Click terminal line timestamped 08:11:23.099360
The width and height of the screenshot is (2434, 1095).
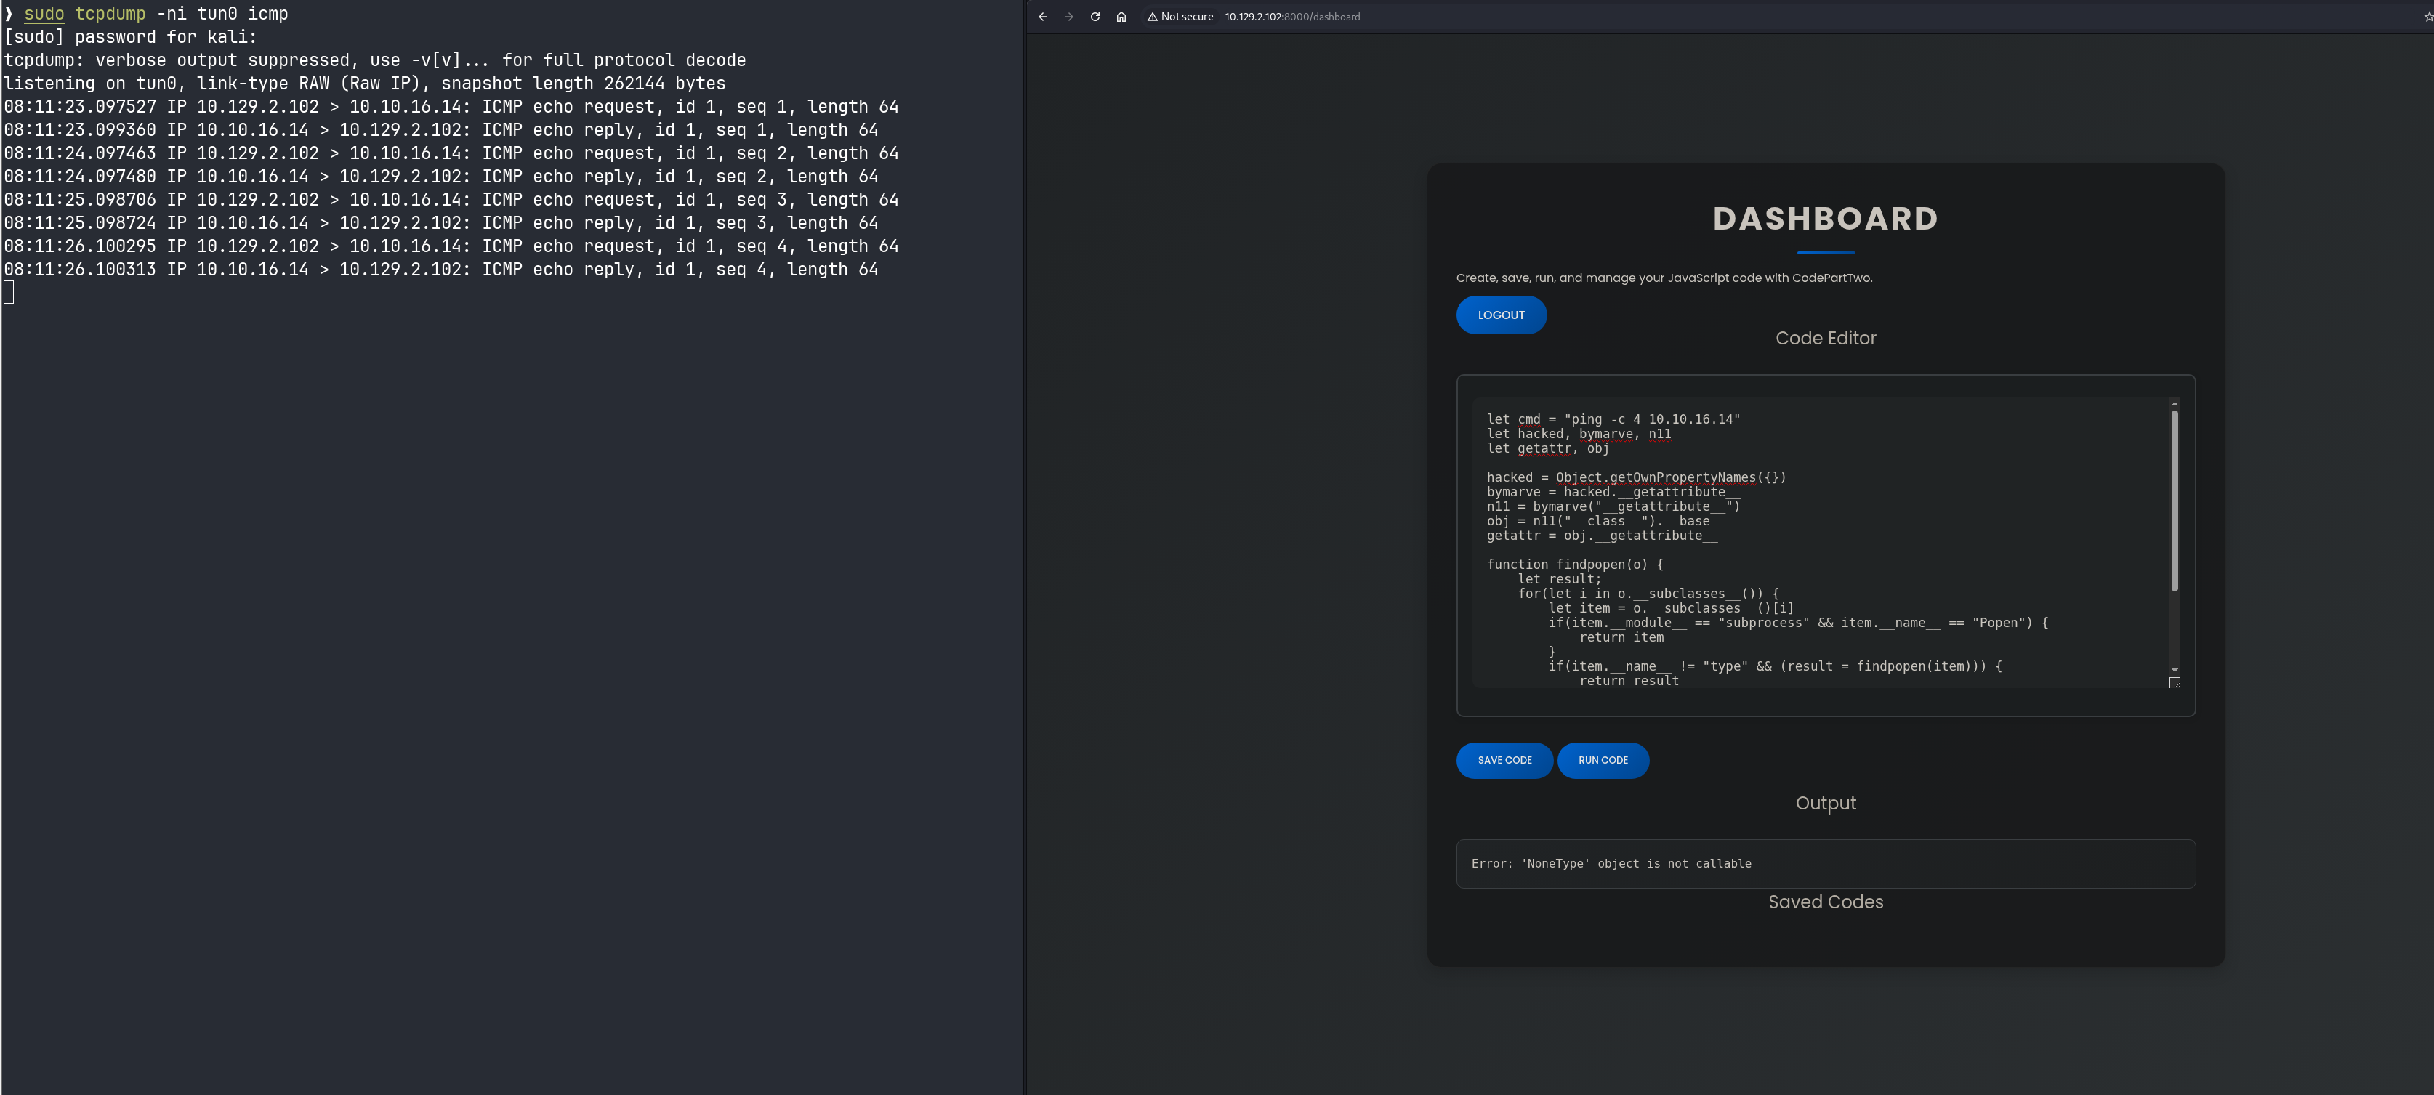441,129
